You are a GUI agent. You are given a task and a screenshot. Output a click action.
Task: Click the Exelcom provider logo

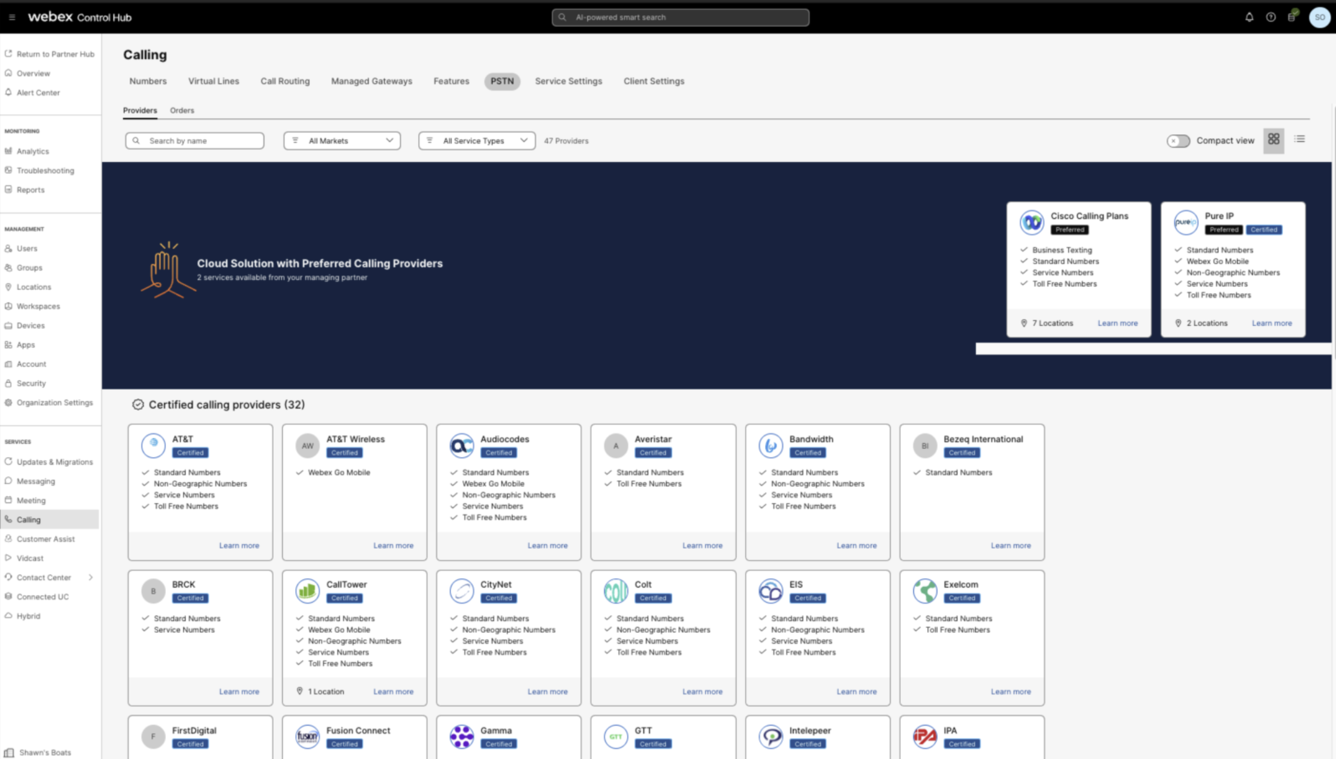pos(925,591)
